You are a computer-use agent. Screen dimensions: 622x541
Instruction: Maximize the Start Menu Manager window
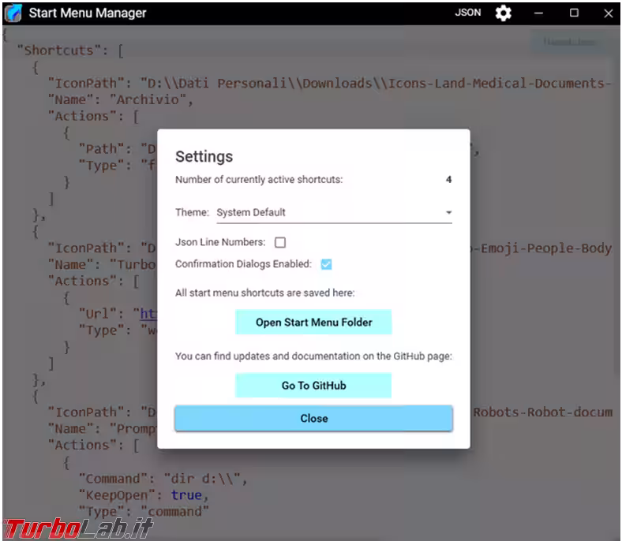(x=574, y=13)
